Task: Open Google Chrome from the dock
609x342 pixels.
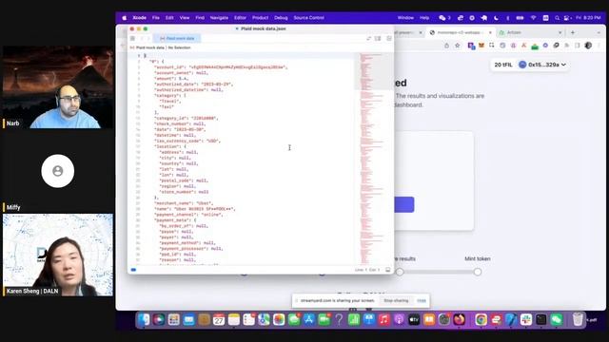Action: tap(481, 319)
